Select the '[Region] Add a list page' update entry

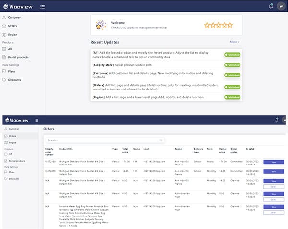148,97
